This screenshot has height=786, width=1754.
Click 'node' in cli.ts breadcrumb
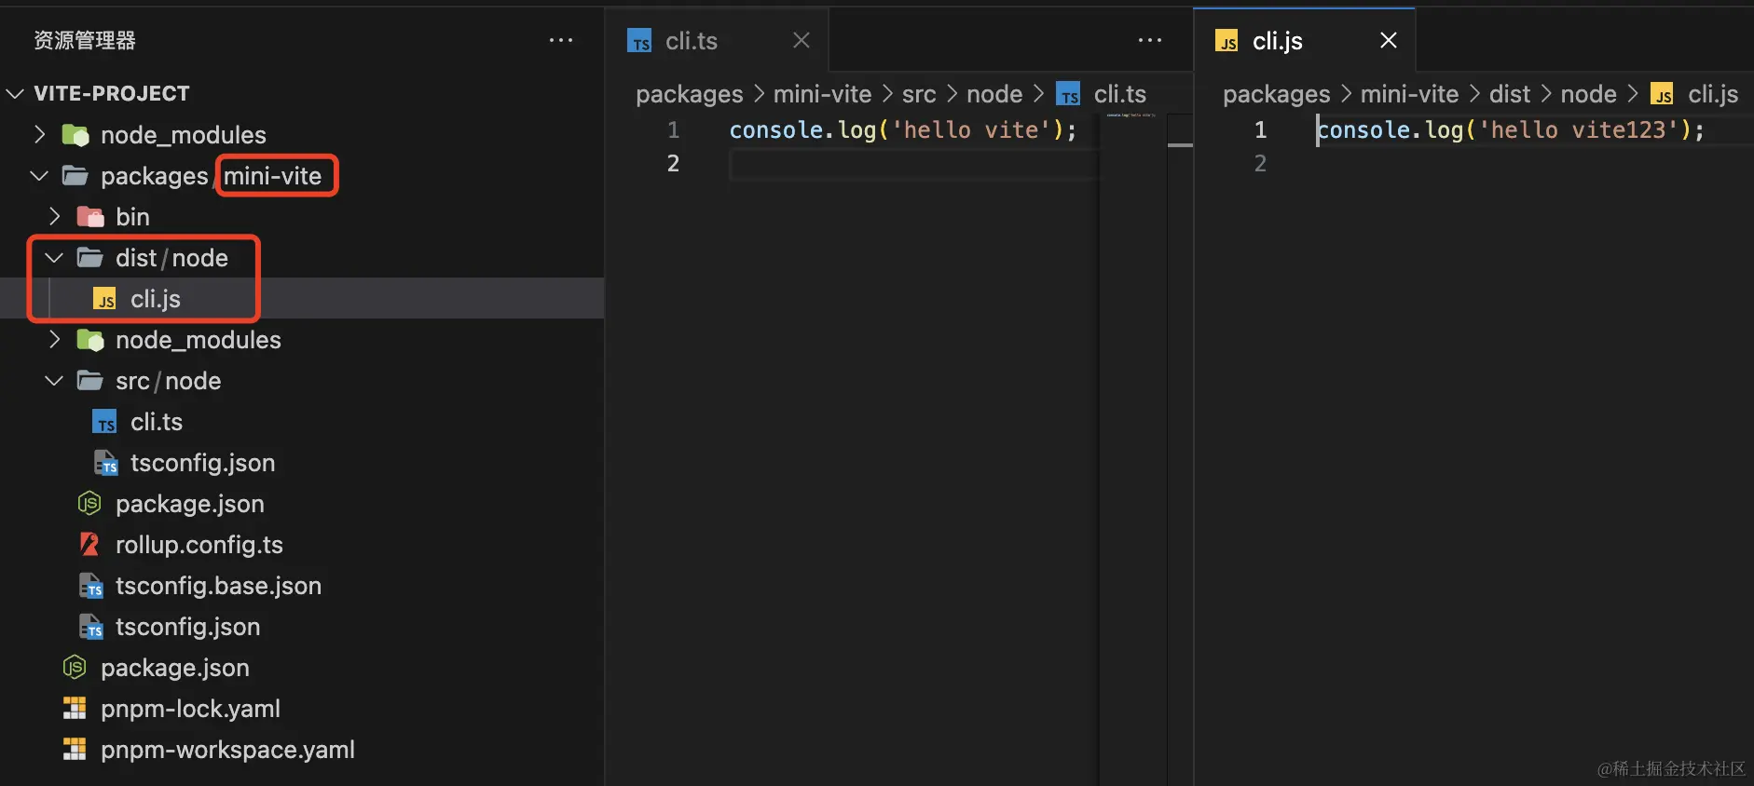[994, 94]
